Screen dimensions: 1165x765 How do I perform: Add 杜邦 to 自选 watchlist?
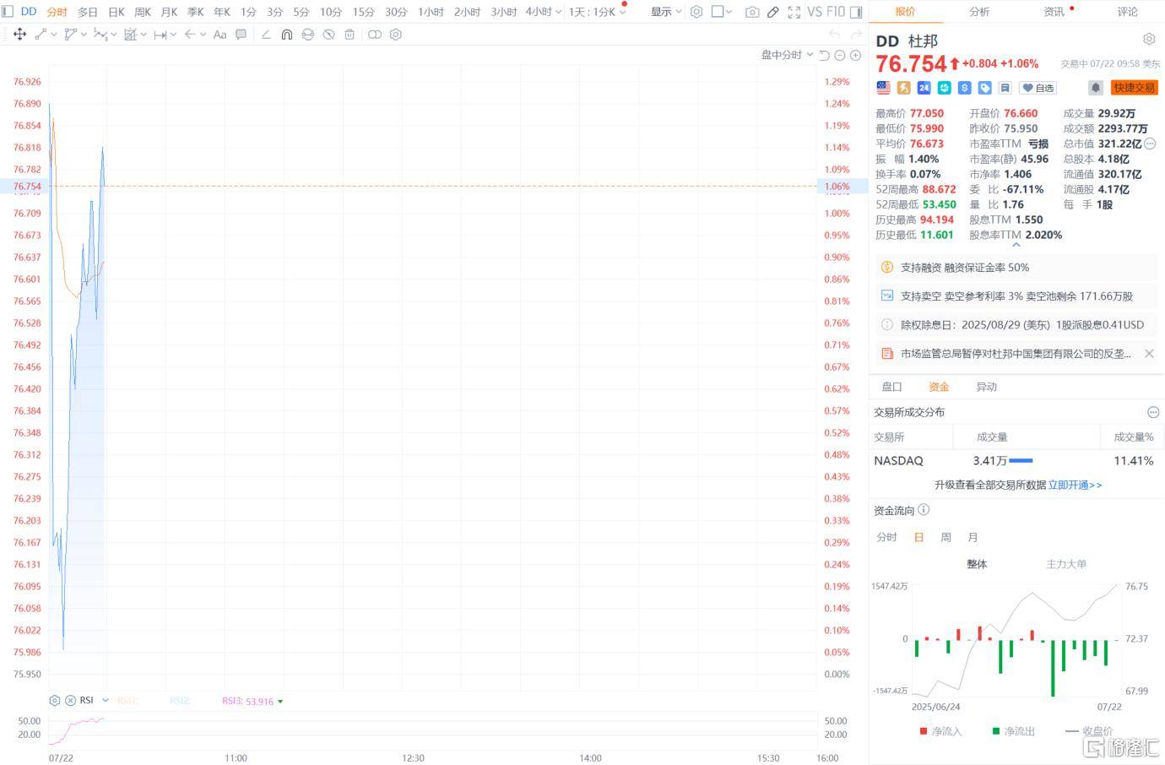[x=1036, y=88]
